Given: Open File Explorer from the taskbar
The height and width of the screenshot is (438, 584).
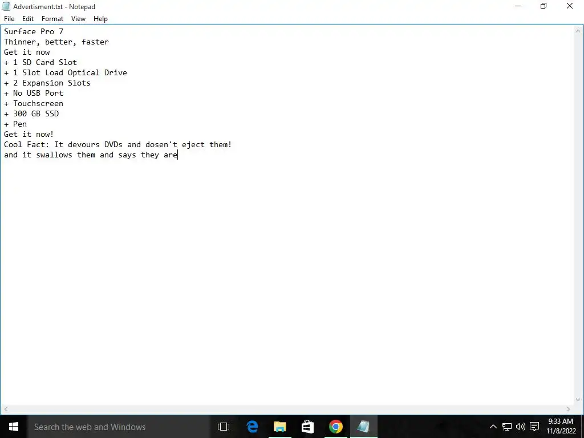Looking at the screenshot, I should tap(279, 427).
